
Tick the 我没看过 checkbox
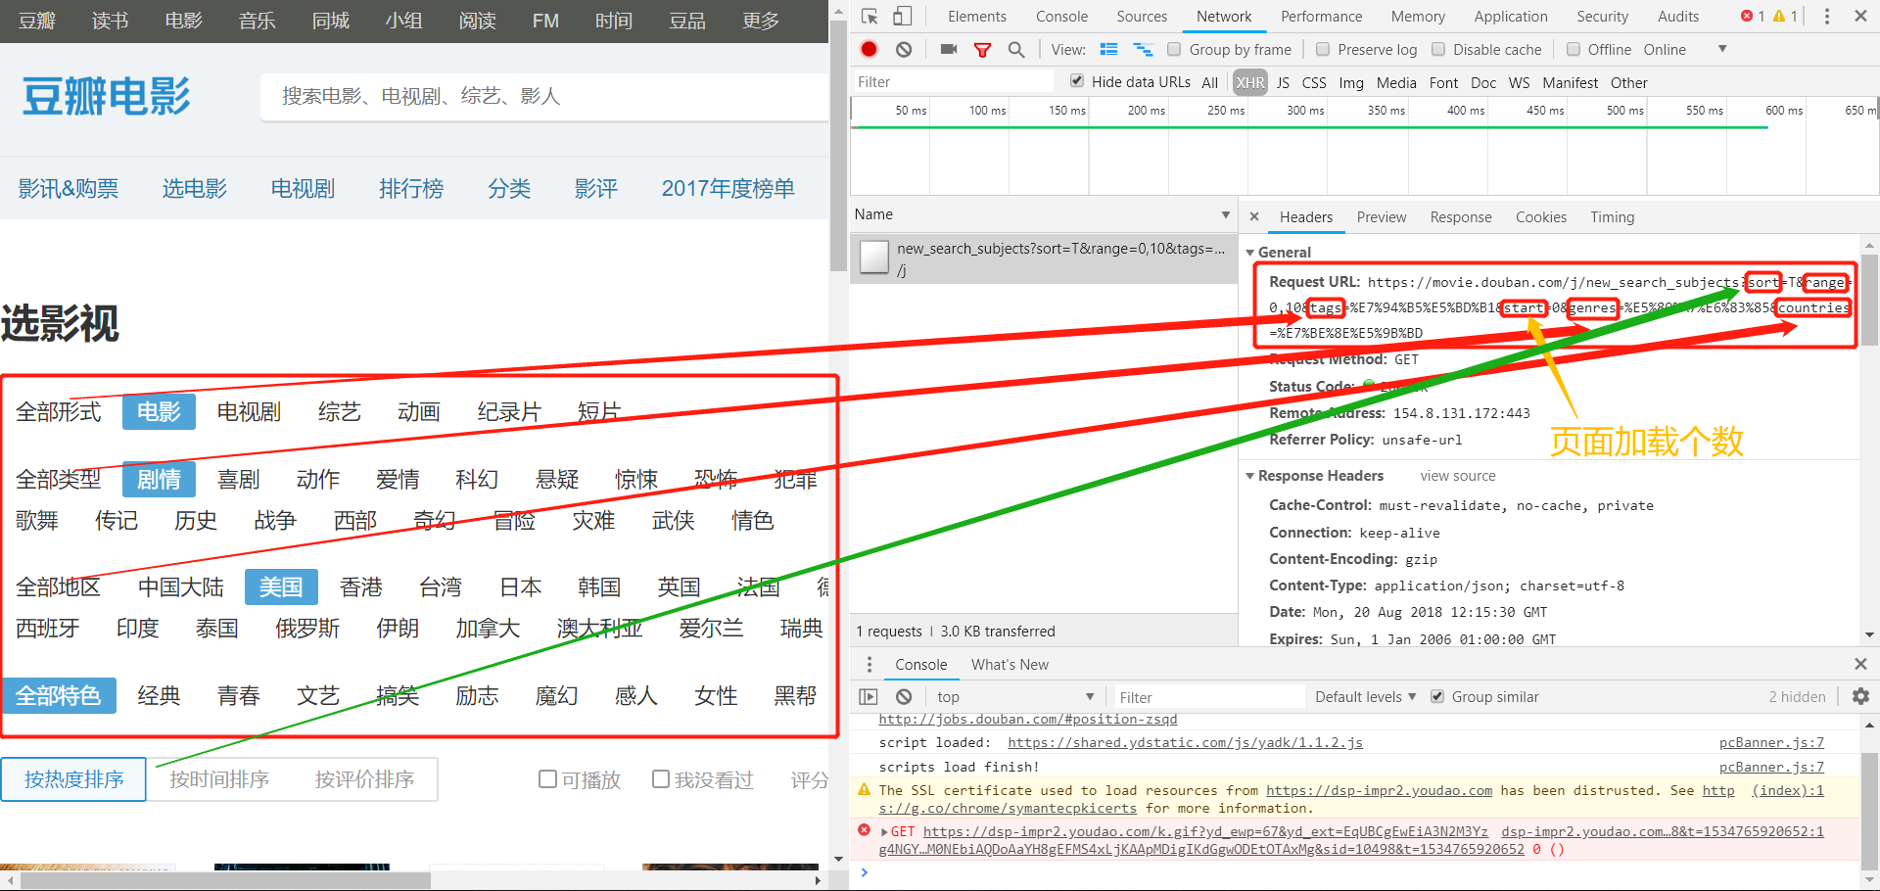tap(661, 779)
